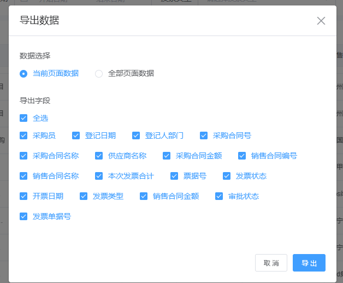Uncheck the 开票日期 checkbox
This screenshot has width=343, height=283.
(23, 196)
